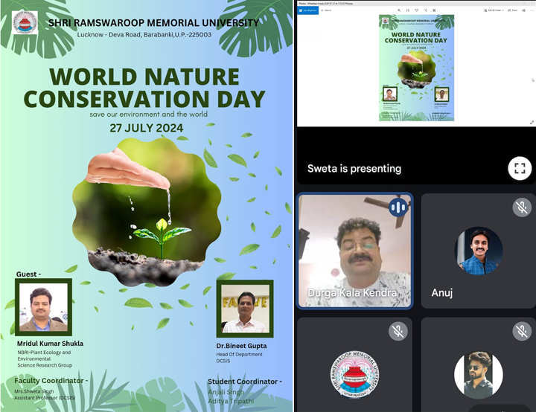
Task: Click the Sweta is presenting label
Action: coord(354,169)
